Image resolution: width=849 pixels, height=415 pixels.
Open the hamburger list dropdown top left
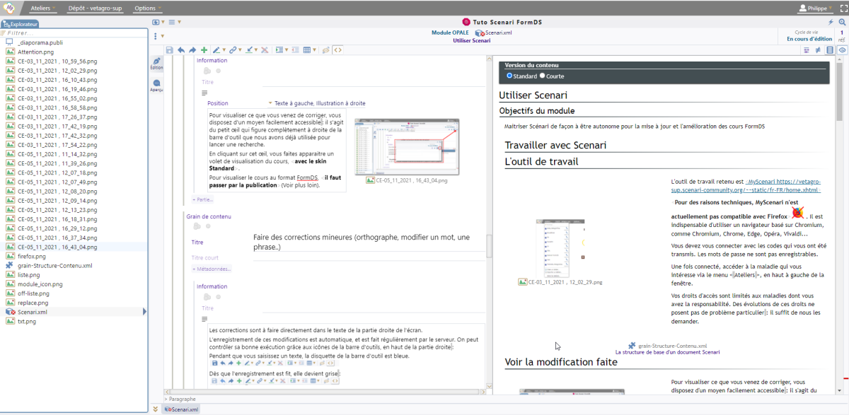point(173,22)
